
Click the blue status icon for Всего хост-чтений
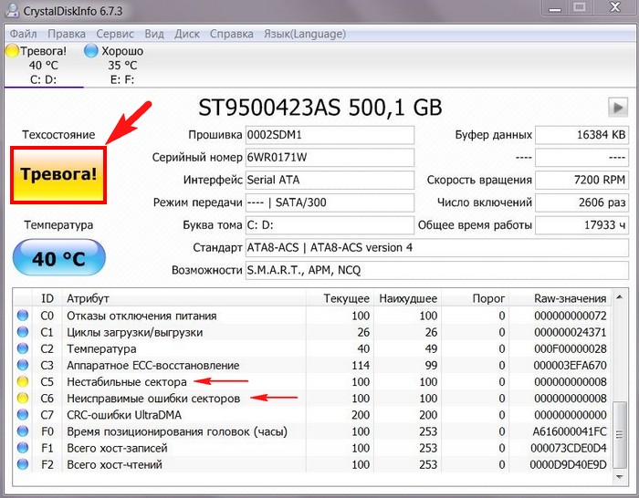[x=23, y=465]
